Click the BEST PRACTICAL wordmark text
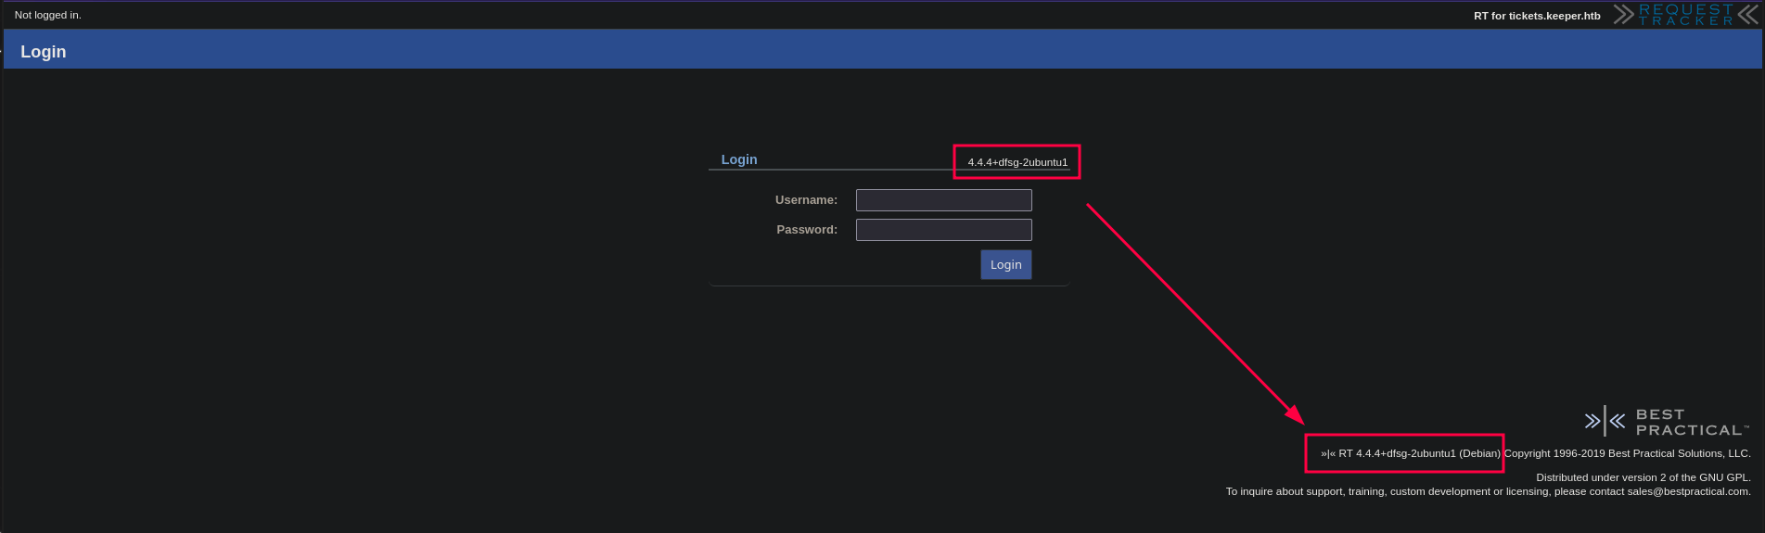 tap(1690, 423)
